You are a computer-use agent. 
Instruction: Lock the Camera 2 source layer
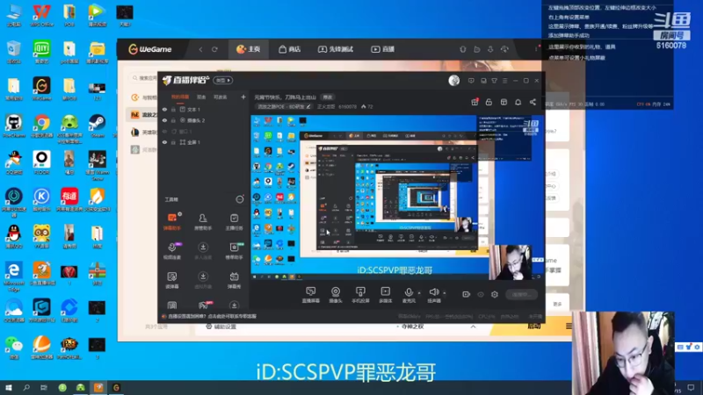pyautogui.click(x=173, y=120)
